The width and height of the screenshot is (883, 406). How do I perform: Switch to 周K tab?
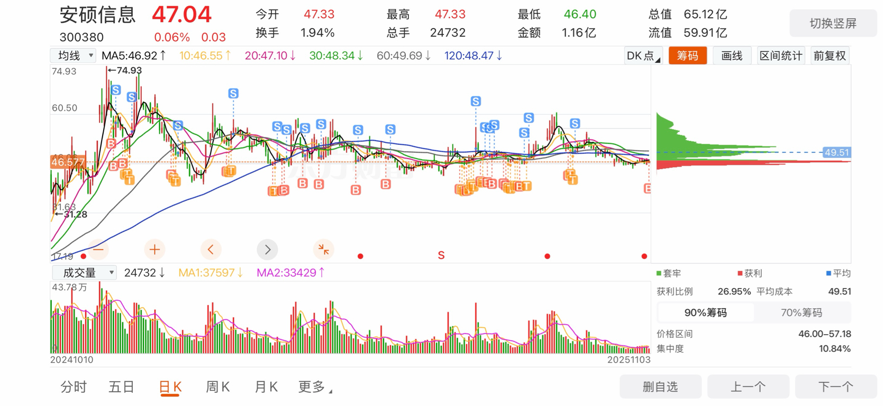click(217, 387)
